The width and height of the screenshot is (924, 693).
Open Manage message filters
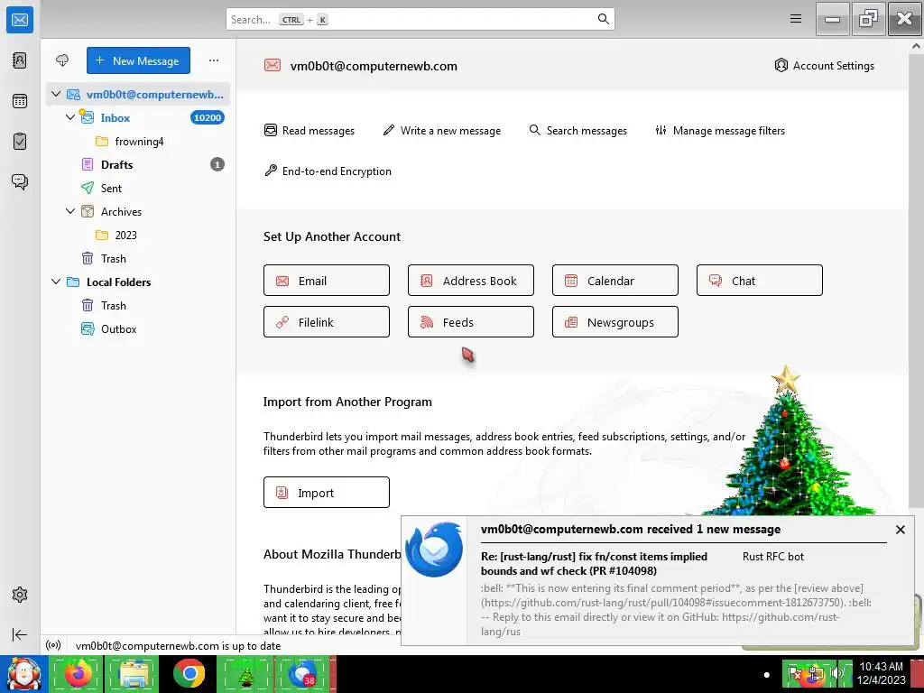(x=720, y=130)
